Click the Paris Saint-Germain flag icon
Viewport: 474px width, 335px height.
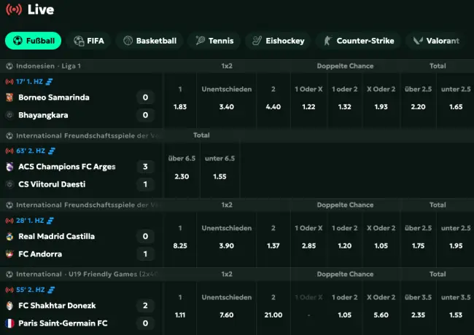click(x=10, y=323)
